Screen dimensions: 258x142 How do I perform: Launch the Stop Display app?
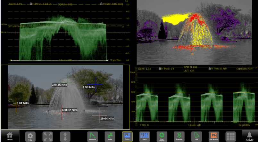[x=162, y=136]
